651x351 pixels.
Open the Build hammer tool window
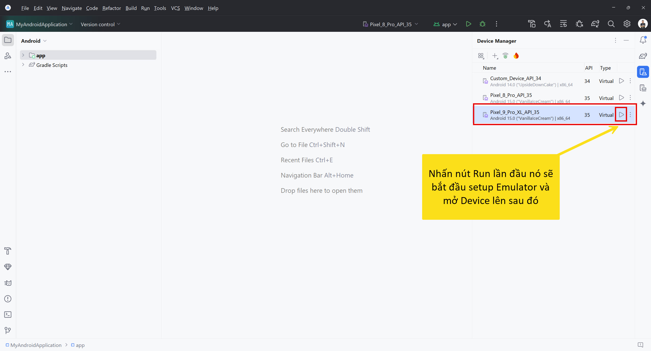[x=8, y=251]
